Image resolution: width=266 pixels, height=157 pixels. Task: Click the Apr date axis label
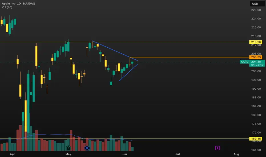coord(12,154)
